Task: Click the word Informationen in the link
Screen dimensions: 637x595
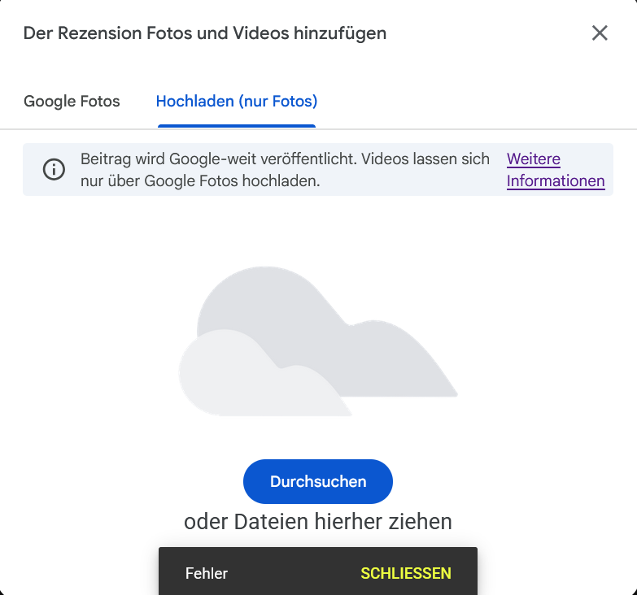Action: [556, 181]
